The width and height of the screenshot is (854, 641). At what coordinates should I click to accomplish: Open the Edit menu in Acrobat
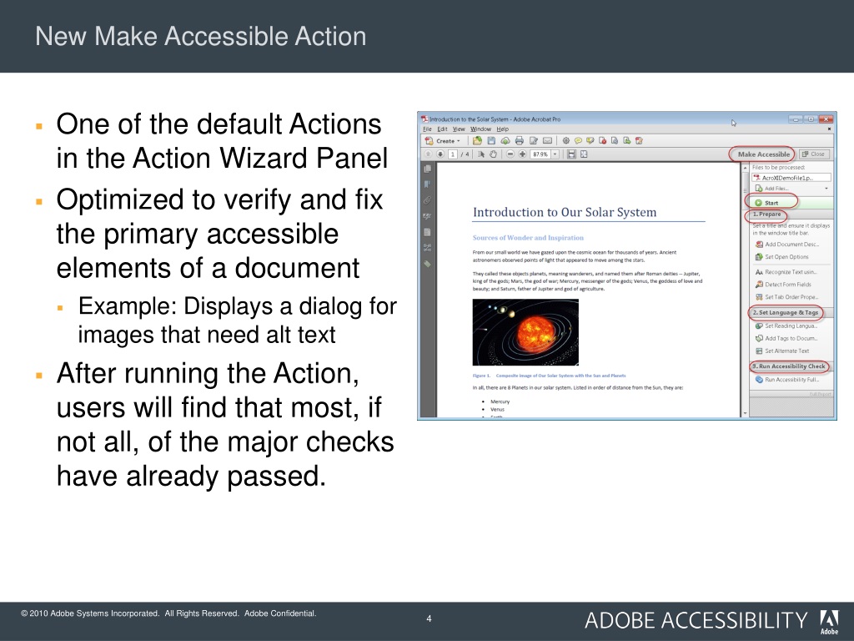coord(442,129)
